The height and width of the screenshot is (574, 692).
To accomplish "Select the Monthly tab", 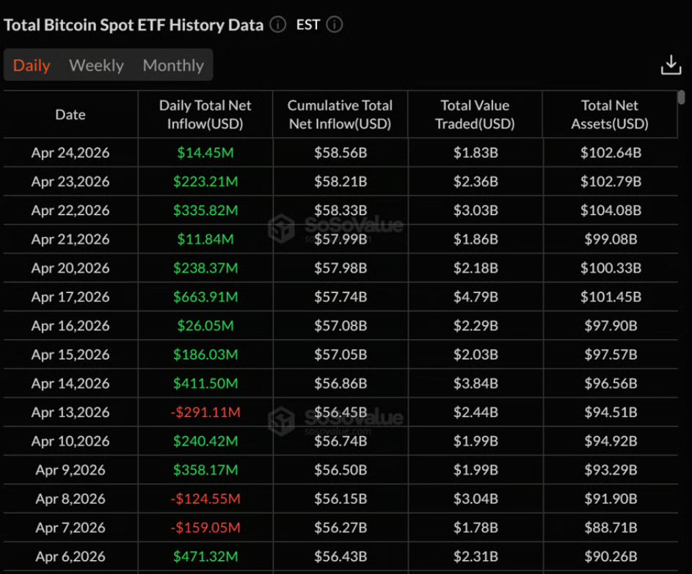I will pos(173,65).
